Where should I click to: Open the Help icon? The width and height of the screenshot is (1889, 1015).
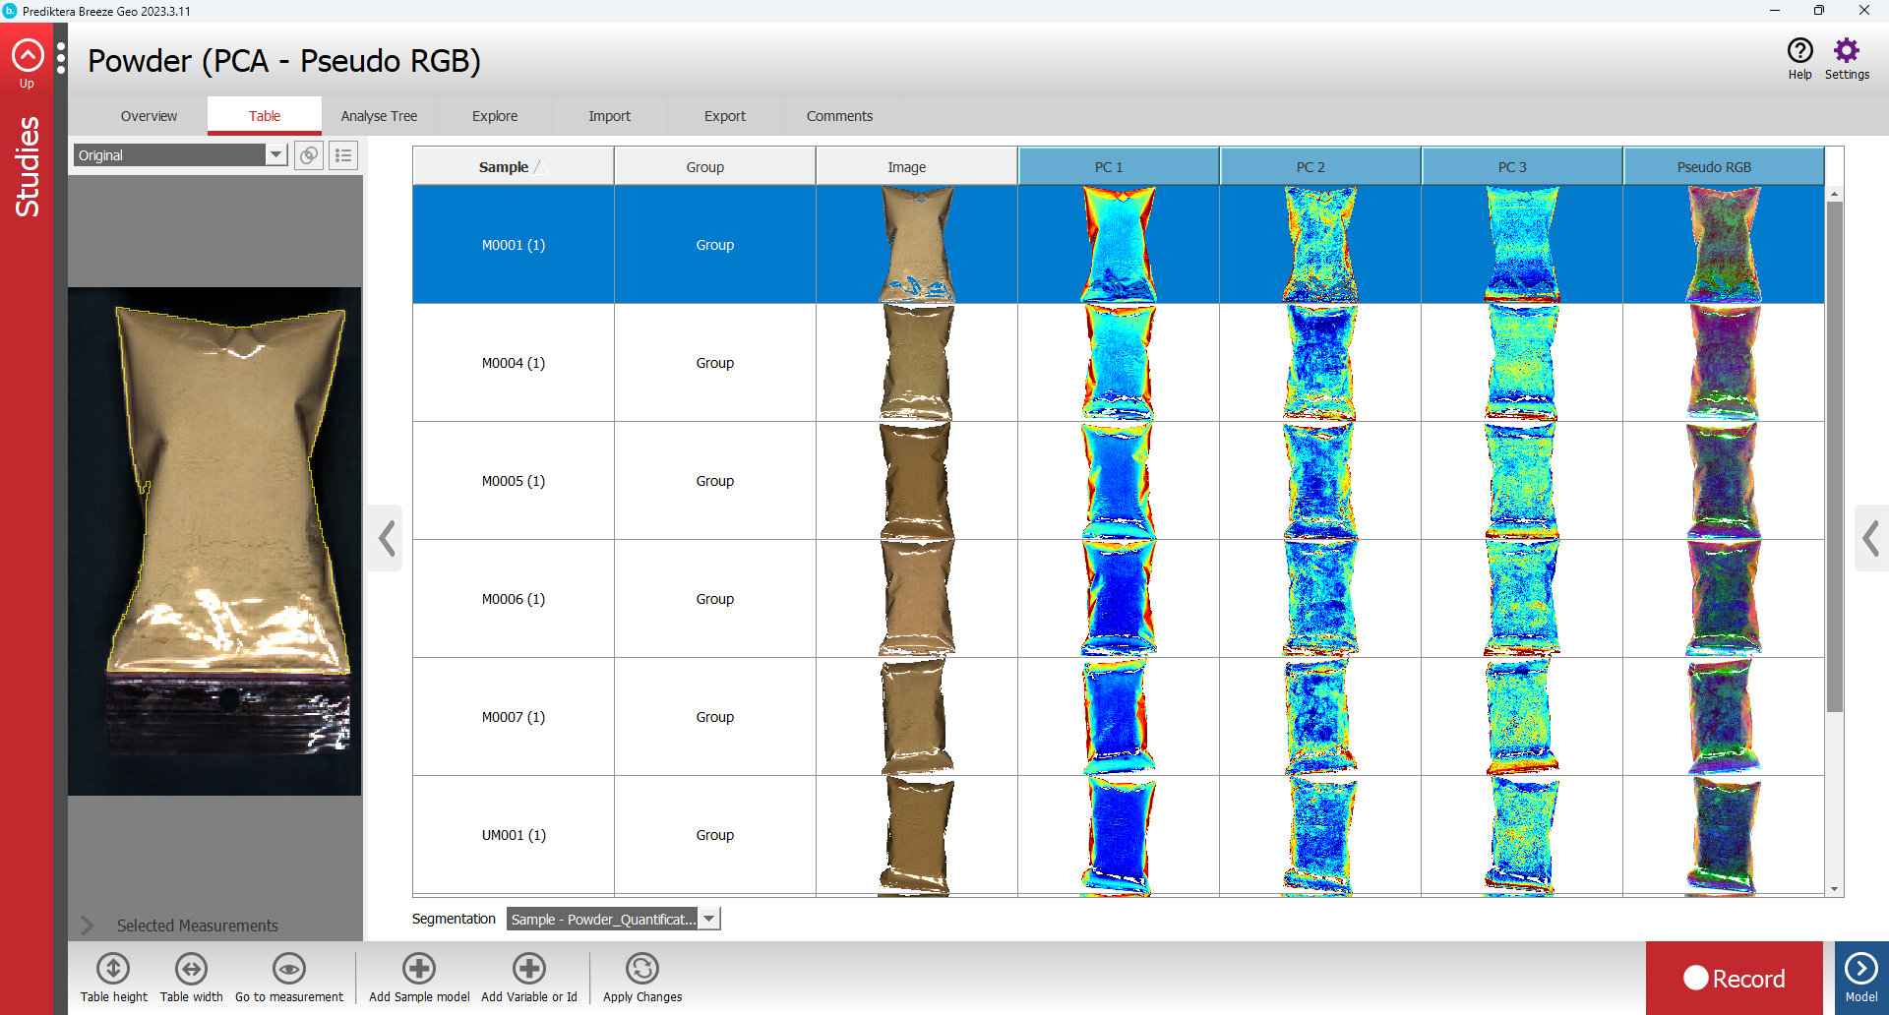click(x=1799, y=51)
